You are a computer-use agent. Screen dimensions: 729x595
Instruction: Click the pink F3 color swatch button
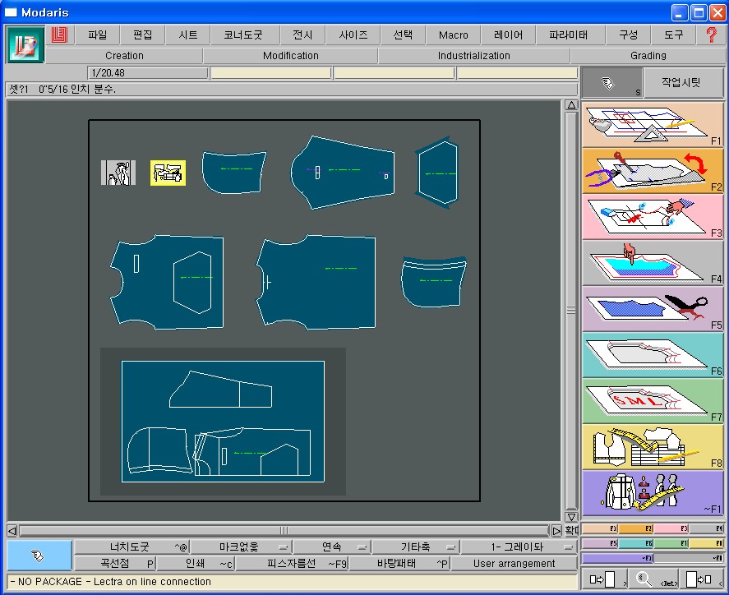[x=671, y=529]
